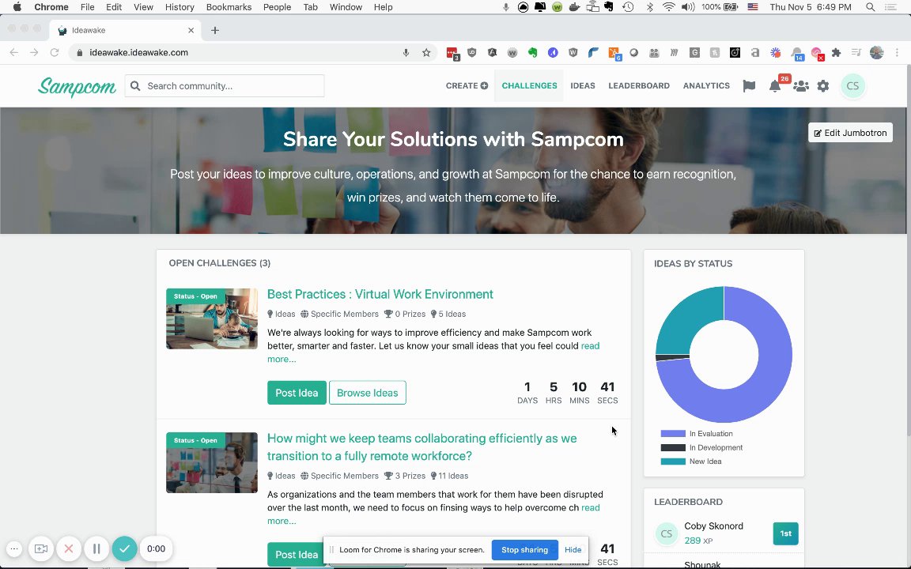Viewport: 911px width, 569px height.
Task: Click Wi-Fi icon in menu bar
Action: pyautogui.click(x=669, y=7)
